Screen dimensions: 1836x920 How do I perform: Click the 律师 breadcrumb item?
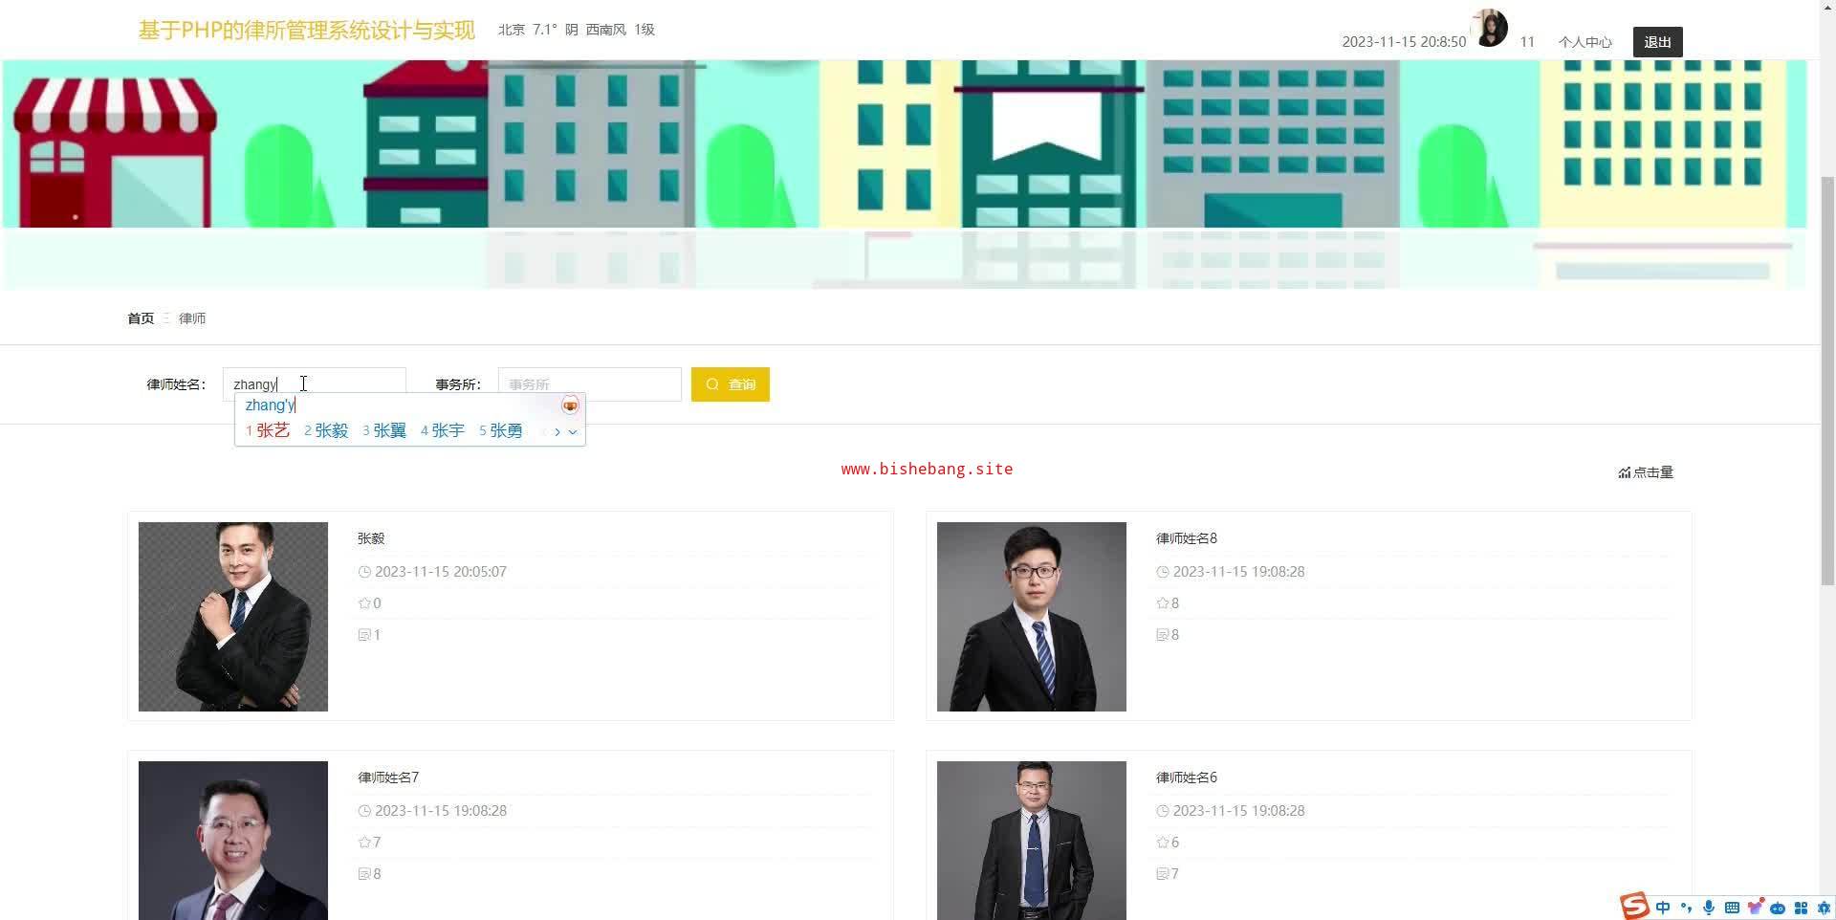tap(192, 318)
